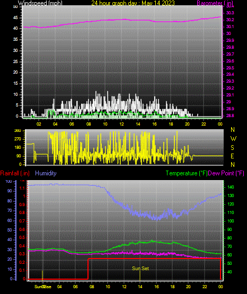Click the '24 hour graph day : May 14 2023' title
The image size is (247, 294).
[133, 3]
